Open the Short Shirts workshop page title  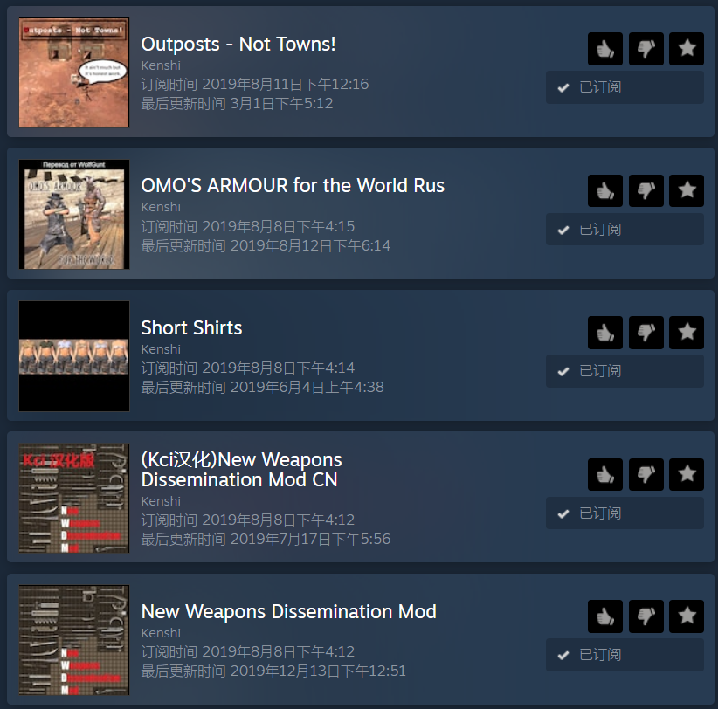coord(191,327)
